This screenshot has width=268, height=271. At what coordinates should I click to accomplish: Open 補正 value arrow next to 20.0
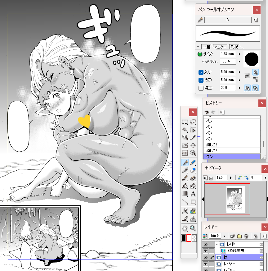click(x=239, y=88)
